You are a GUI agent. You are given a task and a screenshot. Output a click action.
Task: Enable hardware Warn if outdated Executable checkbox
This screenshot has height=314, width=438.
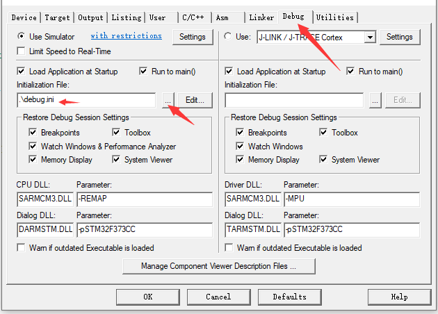[x=229, y=247]
